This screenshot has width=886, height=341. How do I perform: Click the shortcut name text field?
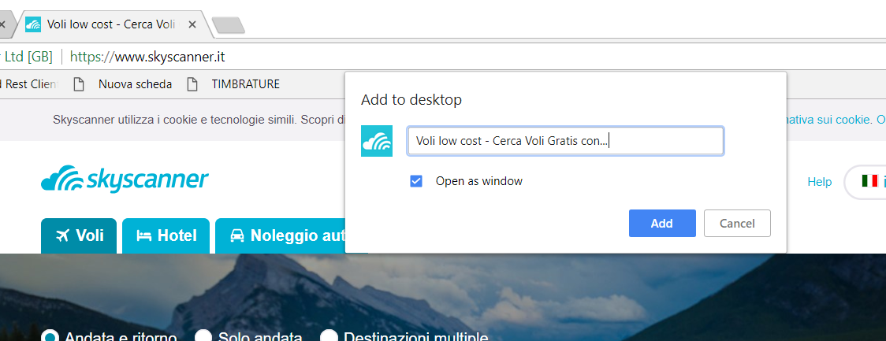click(x=564, y=141)
